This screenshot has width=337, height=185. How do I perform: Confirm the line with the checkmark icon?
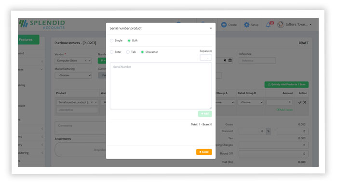coord(300,102)
